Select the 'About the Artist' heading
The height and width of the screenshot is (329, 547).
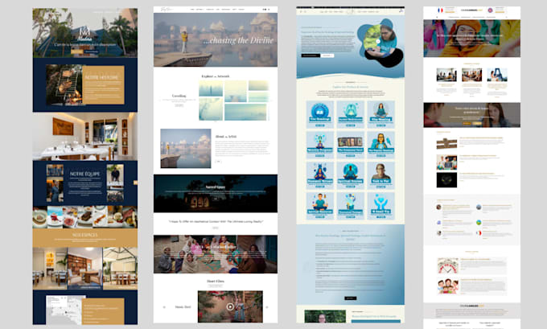(x=226, y=137)
